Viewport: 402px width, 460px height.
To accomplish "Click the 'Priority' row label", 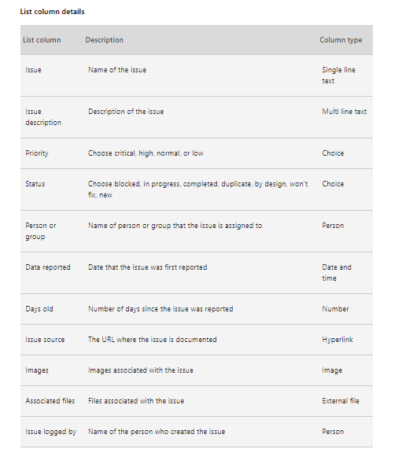I will point(37,153).
